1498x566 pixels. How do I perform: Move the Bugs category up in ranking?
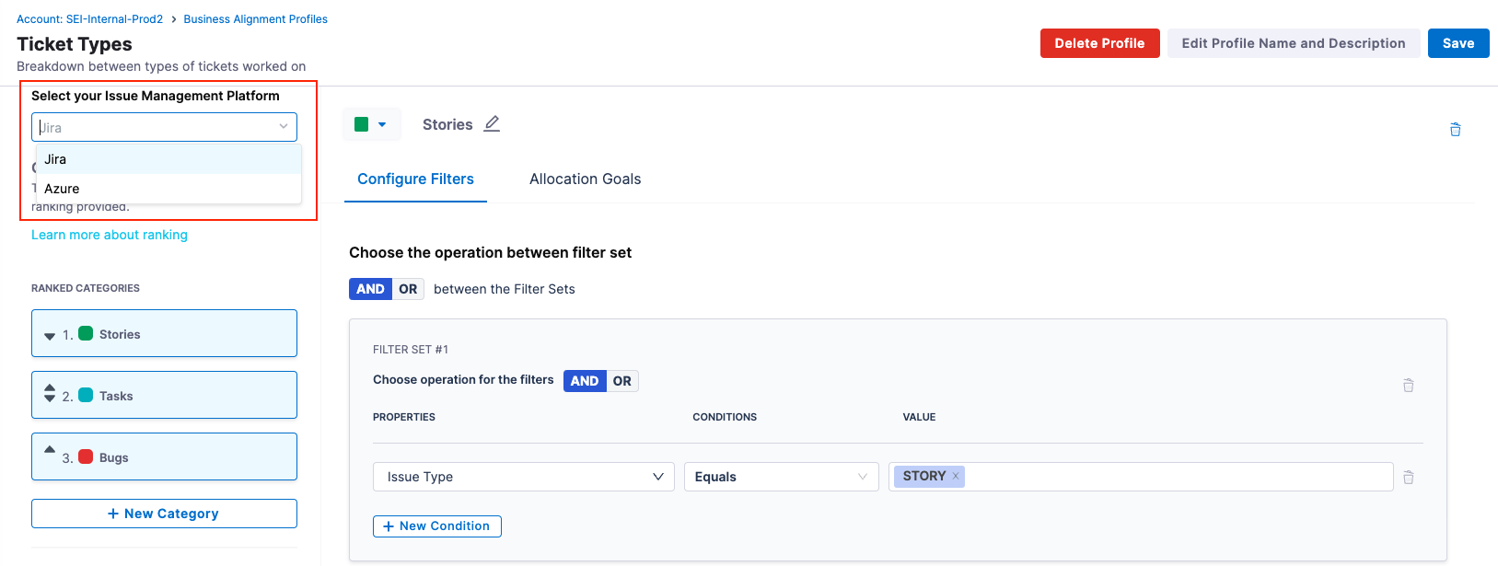point(50,449)
